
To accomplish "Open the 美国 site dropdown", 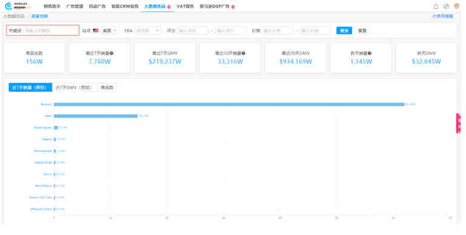I will tap(109, 30).
